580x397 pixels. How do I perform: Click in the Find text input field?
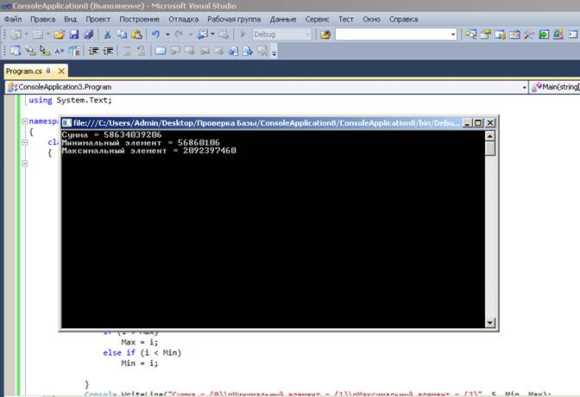pos(392,34)
